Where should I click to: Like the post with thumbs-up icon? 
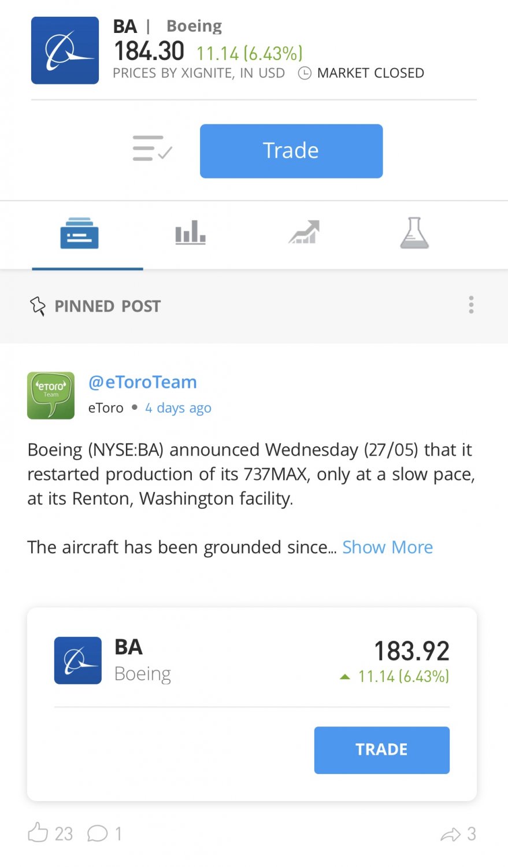pyautogui.click(x=38, y=833)
